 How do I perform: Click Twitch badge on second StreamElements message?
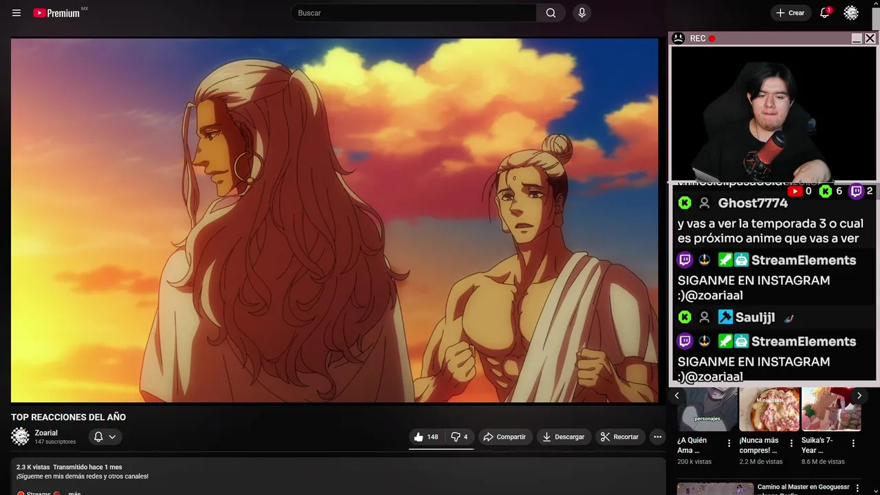[685, 341]
